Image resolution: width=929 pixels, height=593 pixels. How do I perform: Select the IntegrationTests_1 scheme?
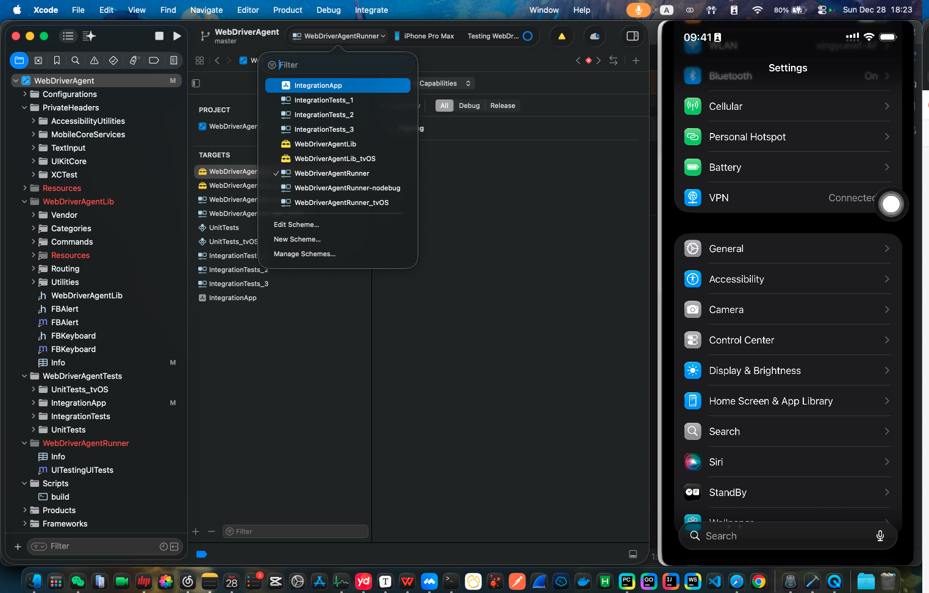[x=338, y=100]
